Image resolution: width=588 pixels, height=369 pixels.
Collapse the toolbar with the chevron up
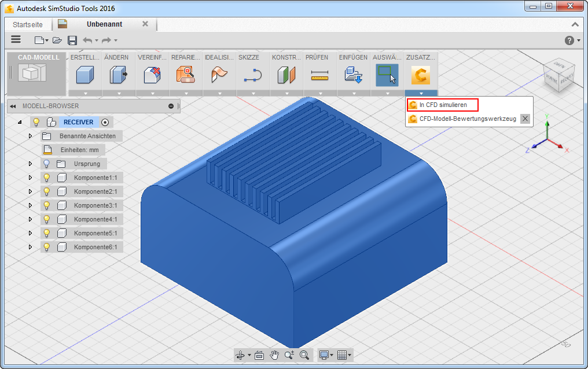click(575, 25)
